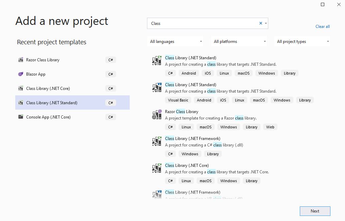Click the iOS tag of the C# .NET Standard result
345x221 pixels.
[x=208, y=73]
